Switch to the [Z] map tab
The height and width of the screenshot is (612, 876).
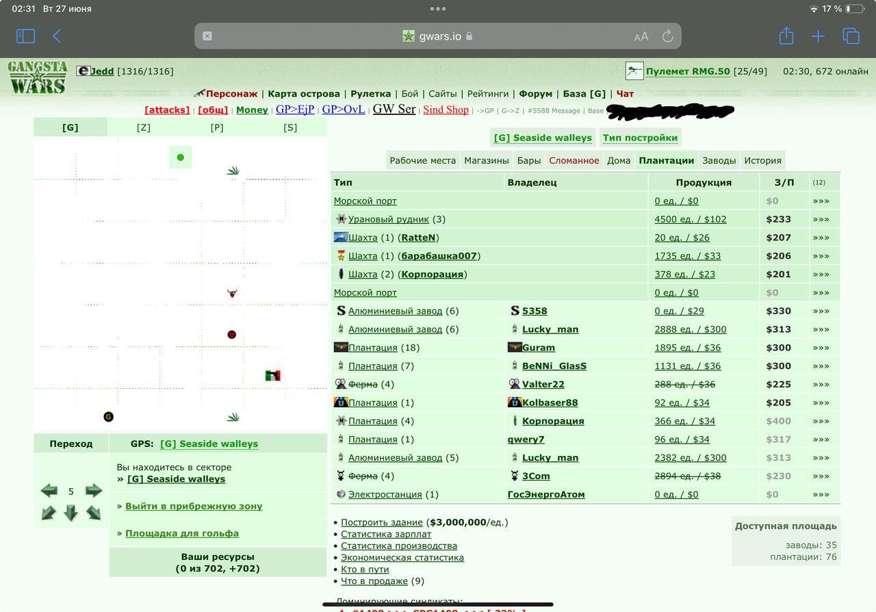click(x=144, y=127)
